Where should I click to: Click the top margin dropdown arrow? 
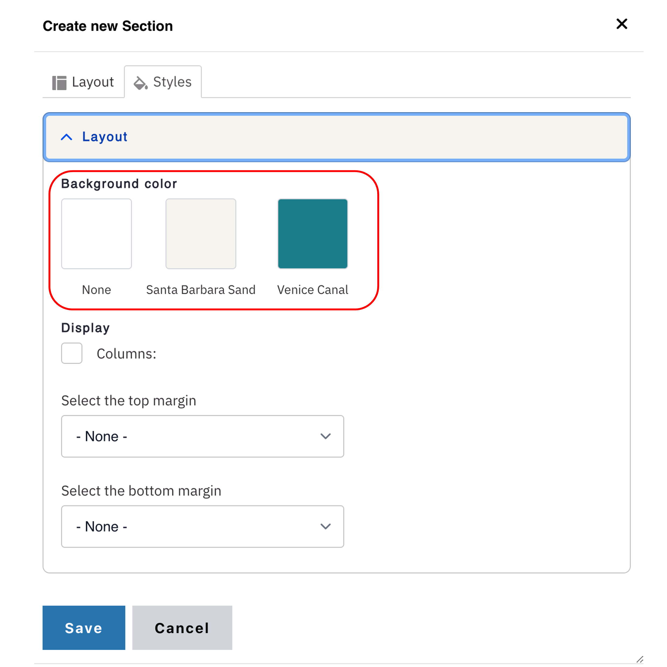(x=325, y=436)
